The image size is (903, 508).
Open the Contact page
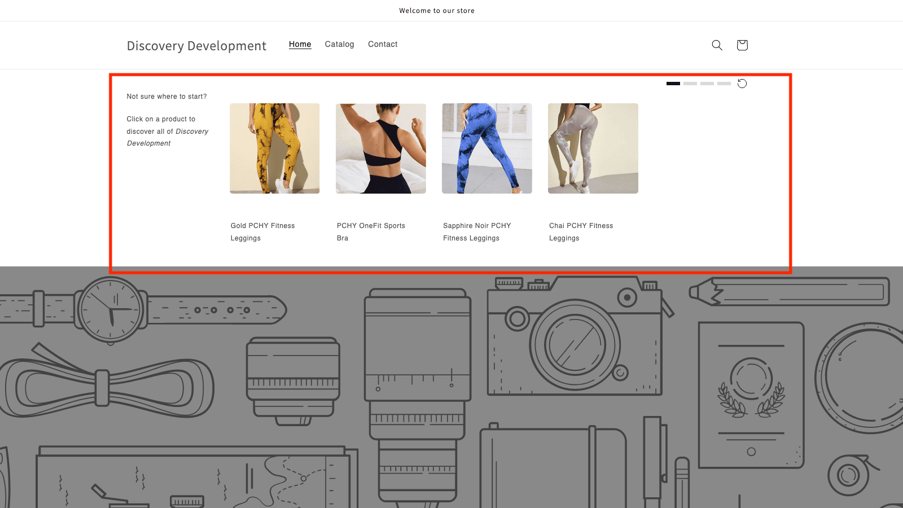point(383,44)
